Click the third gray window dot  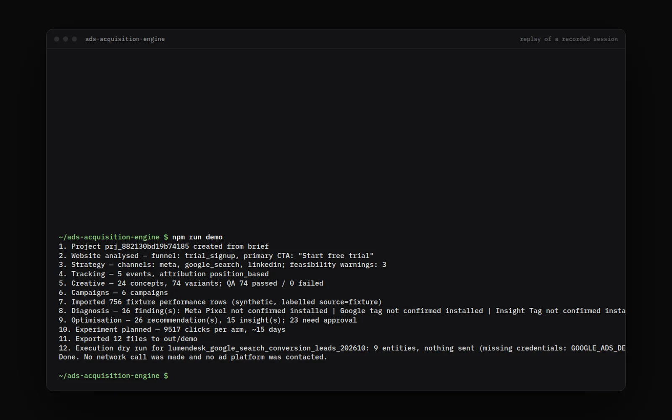[74, 39]
